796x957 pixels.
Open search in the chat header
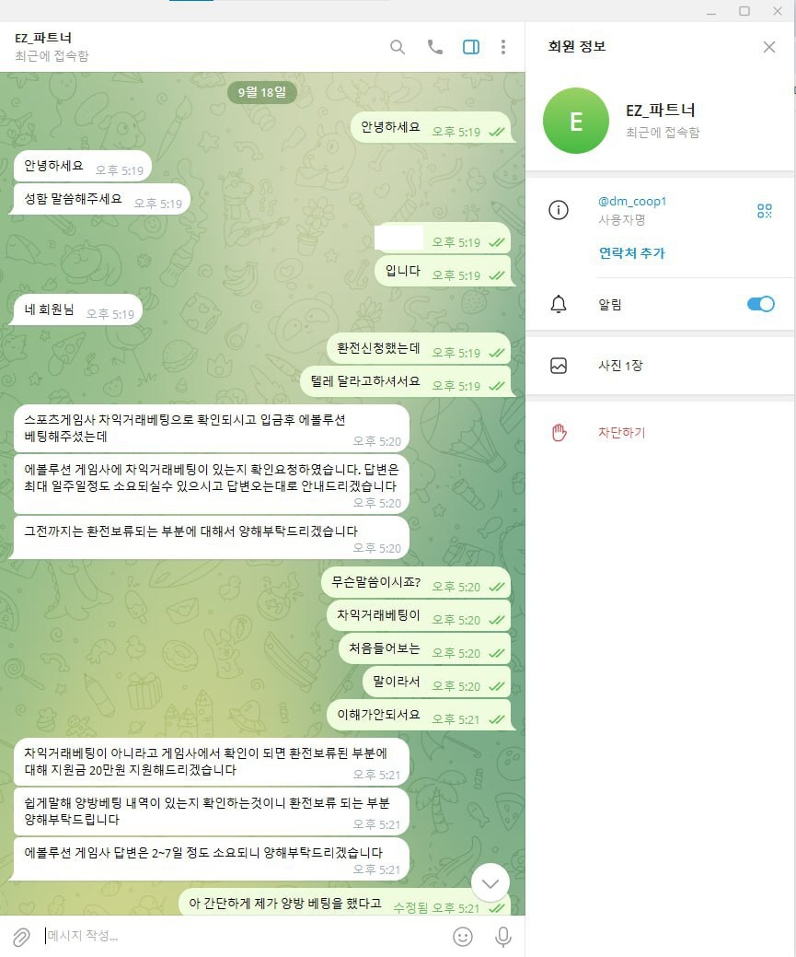(398, 47)
